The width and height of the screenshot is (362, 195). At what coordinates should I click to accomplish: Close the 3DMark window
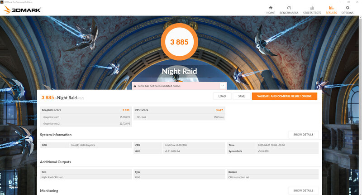[x=357, y=2]
